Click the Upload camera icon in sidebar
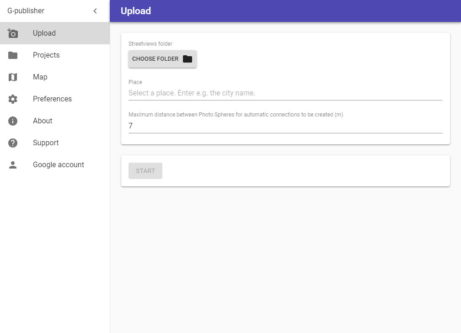This screenshot has width=461, height=333. tap(13, 33)
